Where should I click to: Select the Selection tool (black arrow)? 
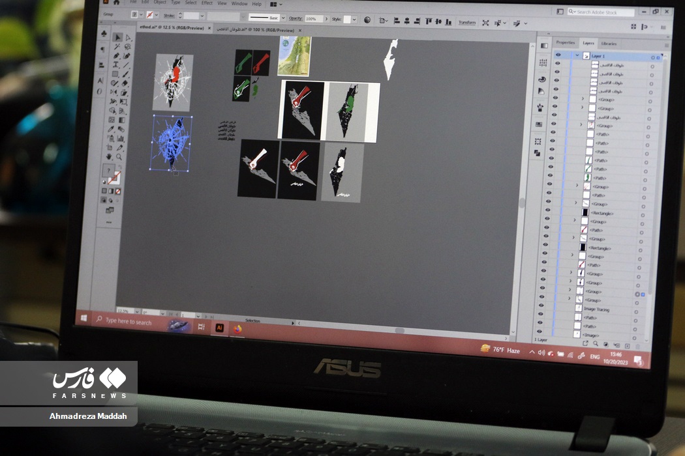point(117,38)
